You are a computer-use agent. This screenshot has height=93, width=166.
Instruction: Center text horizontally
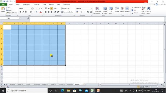tap(49, 12)
